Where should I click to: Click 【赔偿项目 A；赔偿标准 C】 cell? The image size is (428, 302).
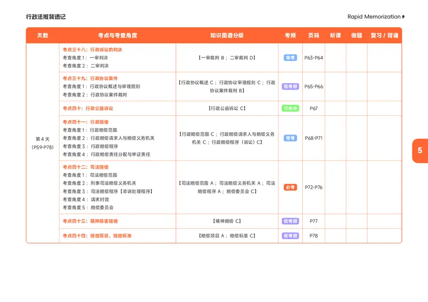pos(227,236)
